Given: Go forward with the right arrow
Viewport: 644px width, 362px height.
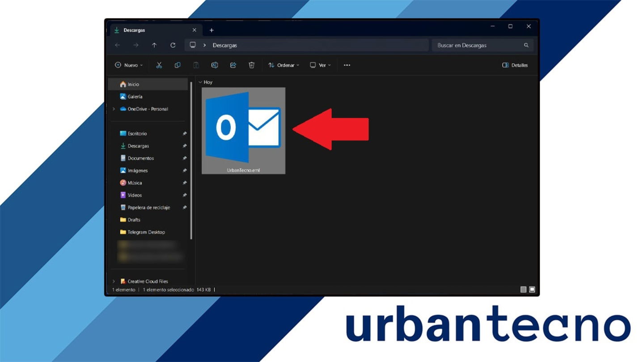Looking at the screenshot, I should [136, 45].
